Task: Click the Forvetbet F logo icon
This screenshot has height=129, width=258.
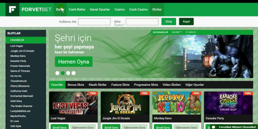Action: (12, 9)
